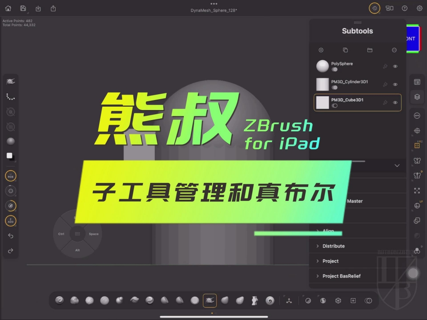Open the stroke type dots icon
Image resolution: width=427 pixels, height=320 pixels.
click(x=10, y=97)
